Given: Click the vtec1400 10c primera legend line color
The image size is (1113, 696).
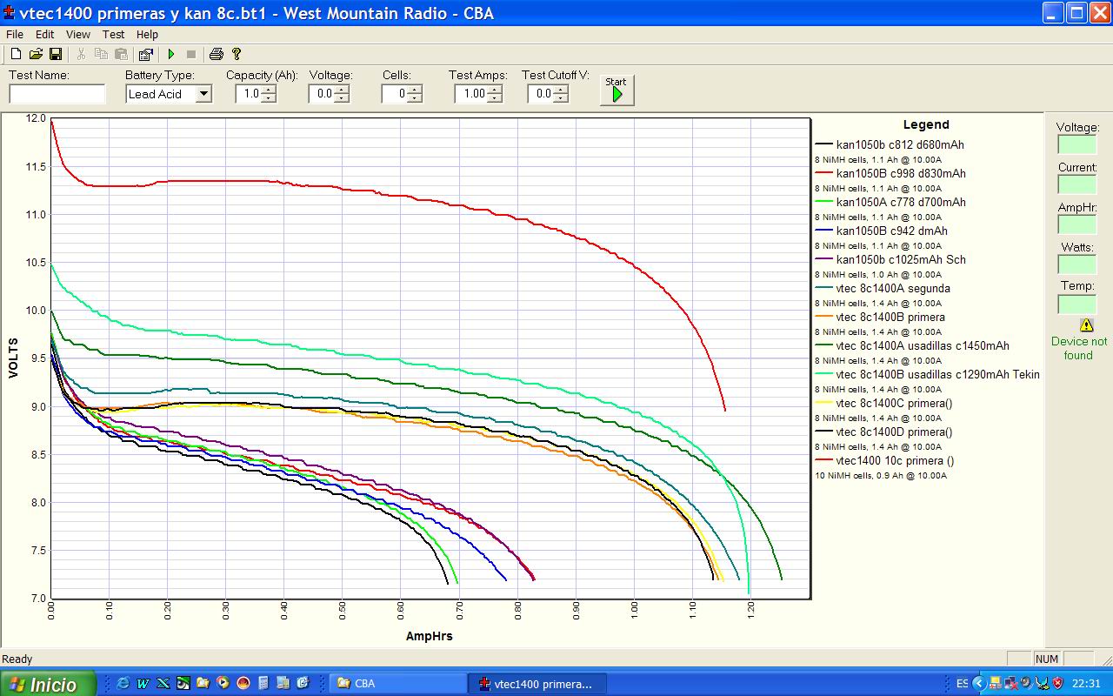Looking at the screenshot, I should (823, 460).
